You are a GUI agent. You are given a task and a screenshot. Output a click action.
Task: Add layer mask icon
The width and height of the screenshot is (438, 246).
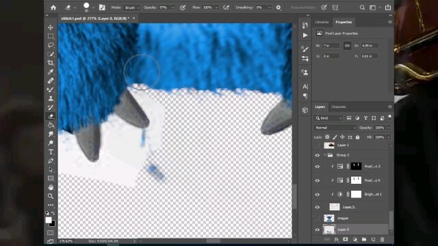coord(346,240)
